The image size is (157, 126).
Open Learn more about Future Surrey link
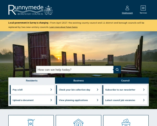click(63, 27)
